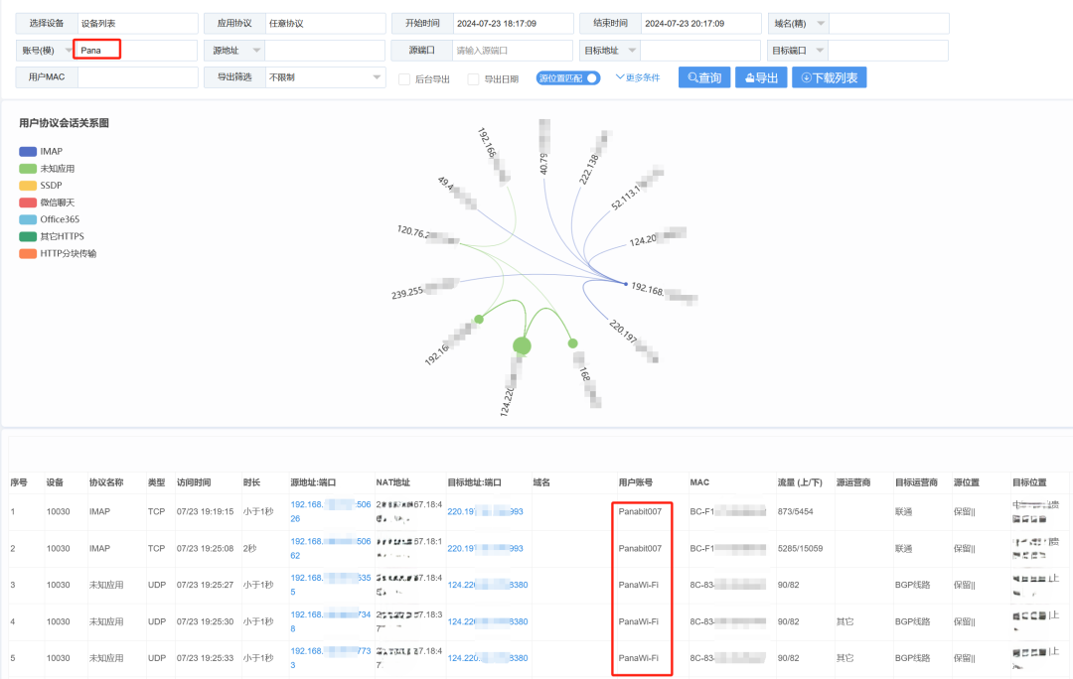Click PanaWi-Fi account in row 3
Viewport: 1073px width, 679px height.
(x=639, y=585)
